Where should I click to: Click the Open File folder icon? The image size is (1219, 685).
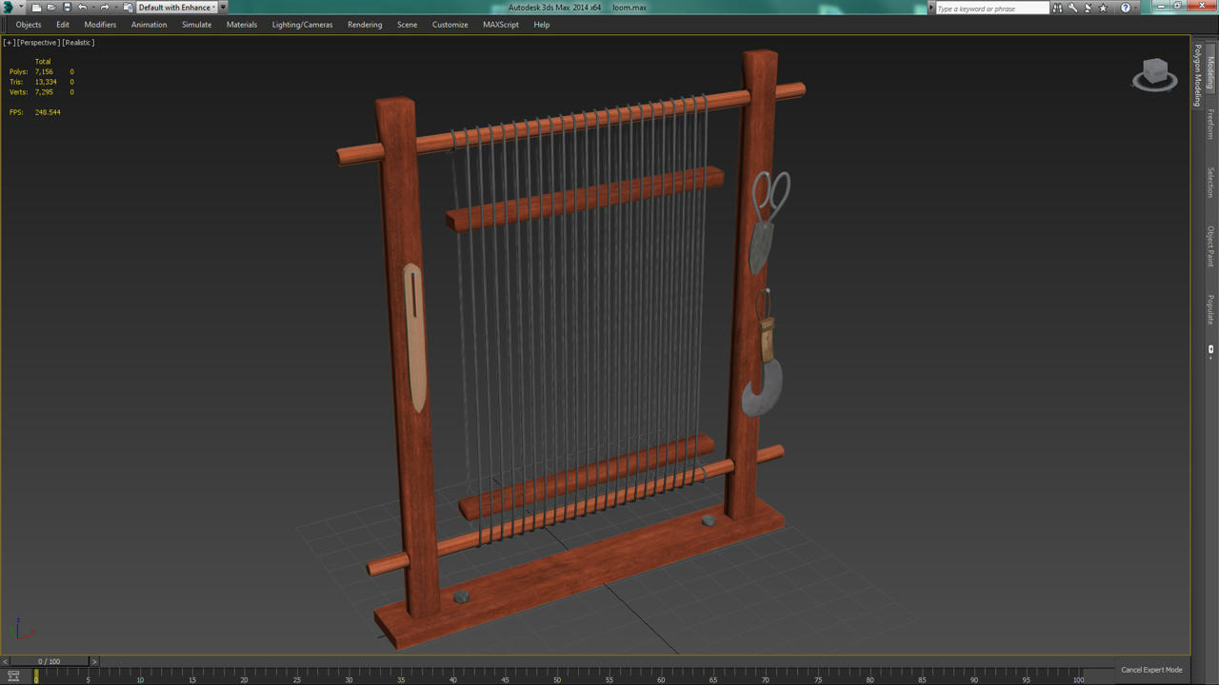click(51, 8)
